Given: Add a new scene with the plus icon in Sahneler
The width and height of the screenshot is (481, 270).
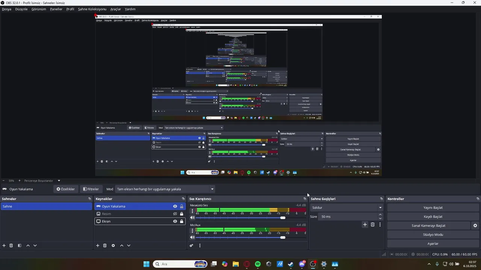Looking at the screenshot, I should (x=4, y=246).
